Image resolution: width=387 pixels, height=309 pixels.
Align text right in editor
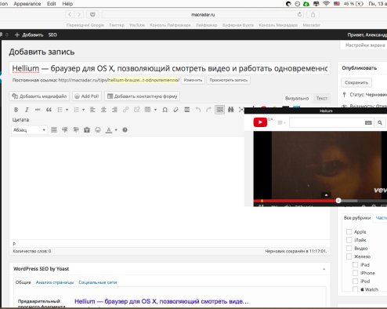tap(114, 110)
